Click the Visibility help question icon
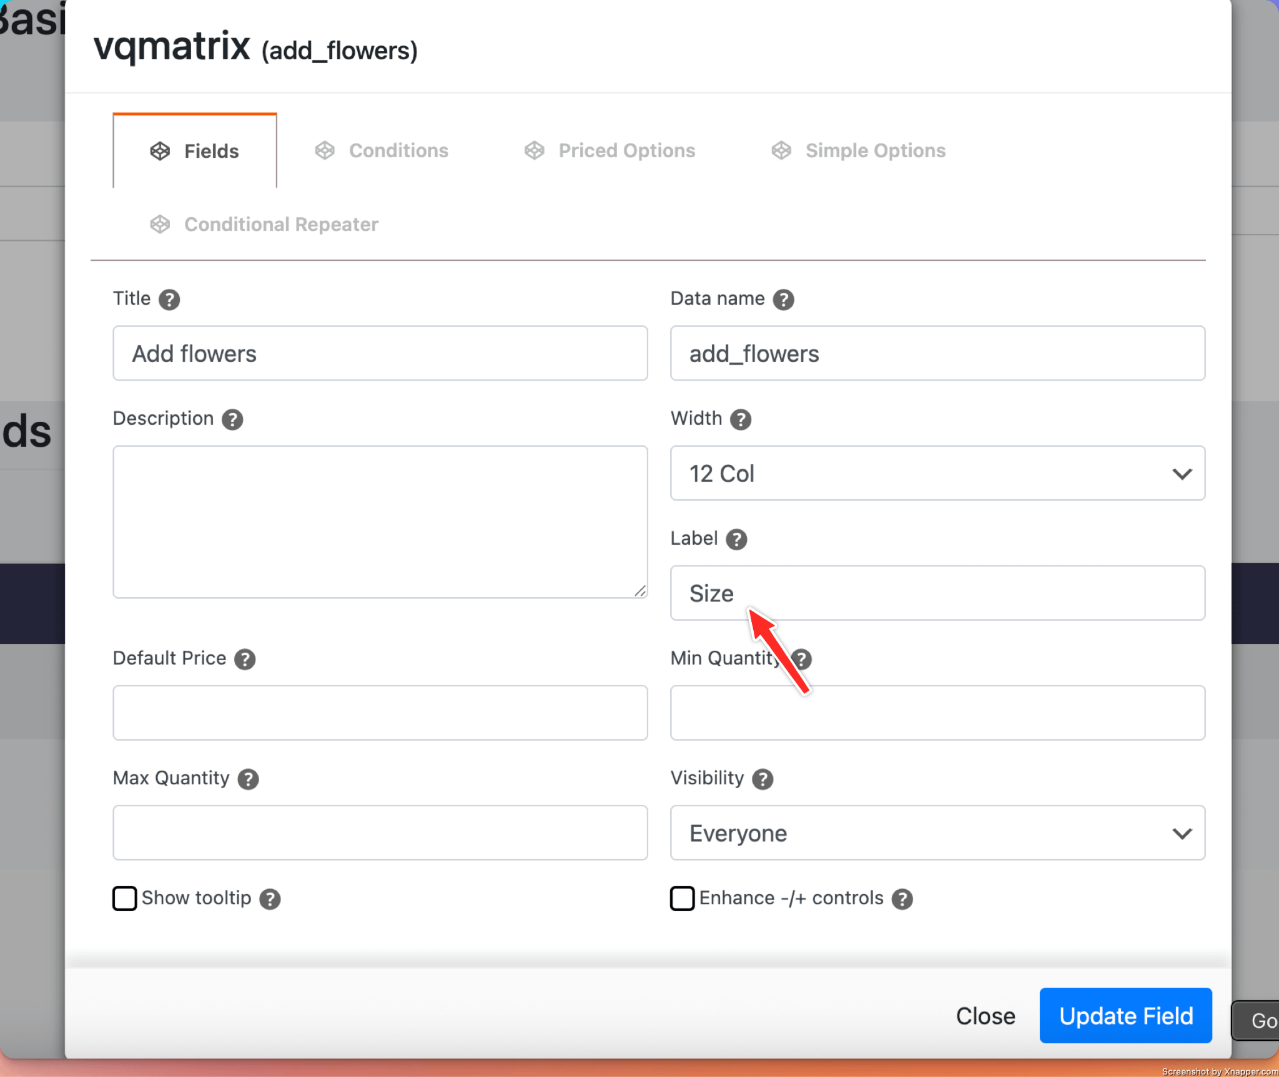 point(763,779)
